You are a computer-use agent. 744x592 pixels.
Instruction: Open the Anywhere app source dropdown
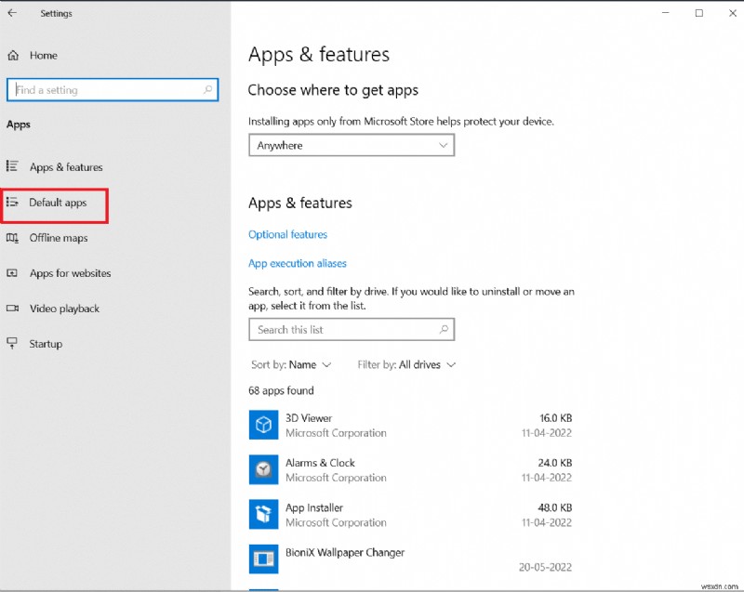click(x=351, y=146)
